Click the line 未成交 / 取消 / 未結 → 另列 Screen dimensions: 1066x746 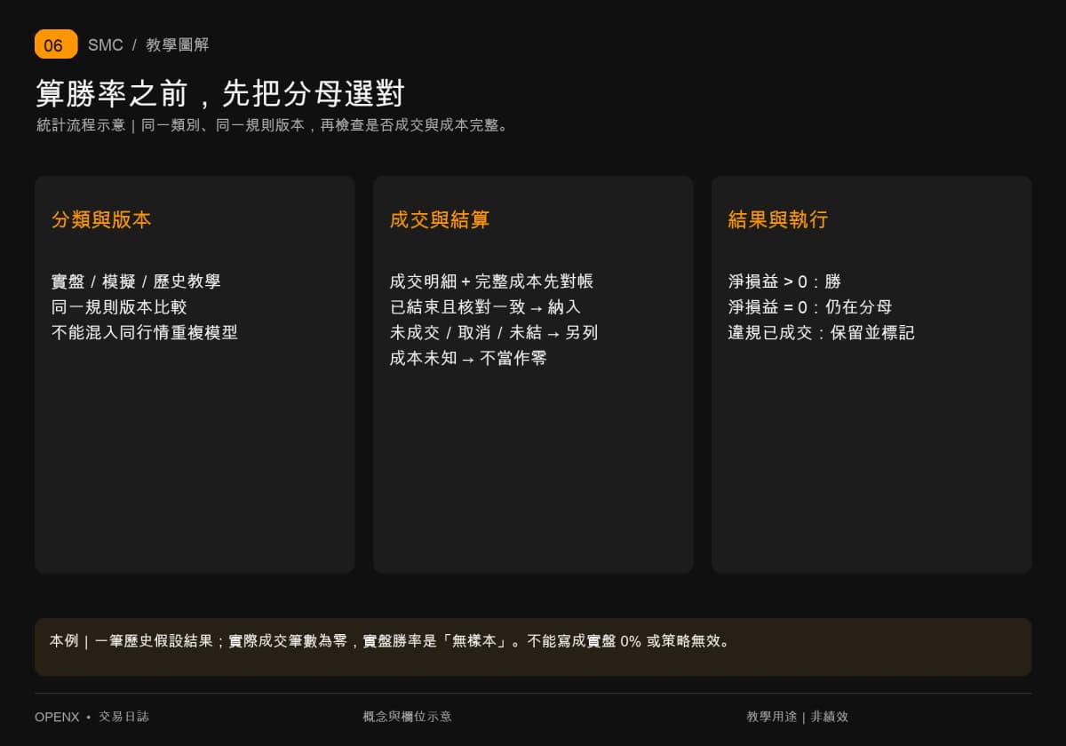point(494,333)
